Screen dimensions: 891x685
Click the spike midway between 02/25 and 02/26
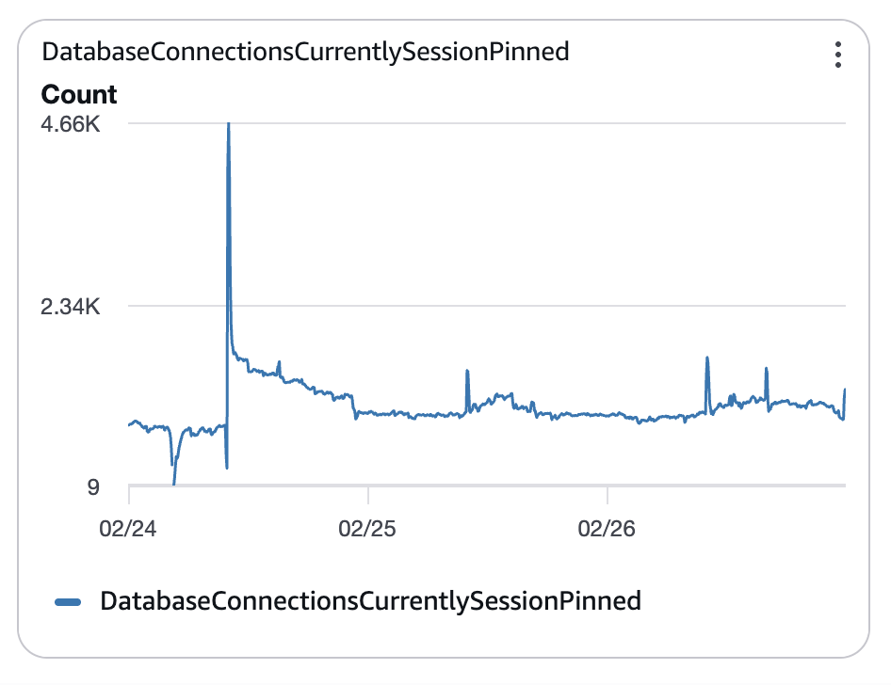click(467, 372)
